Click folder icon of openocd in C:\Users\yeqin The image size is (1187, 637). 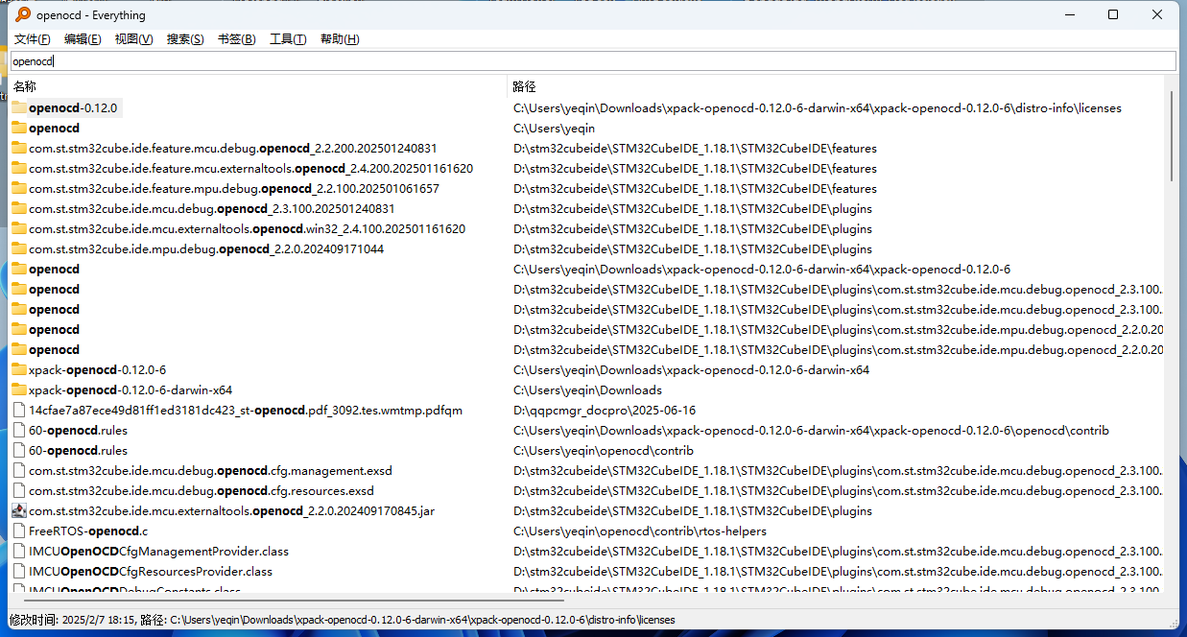(19, 128)
